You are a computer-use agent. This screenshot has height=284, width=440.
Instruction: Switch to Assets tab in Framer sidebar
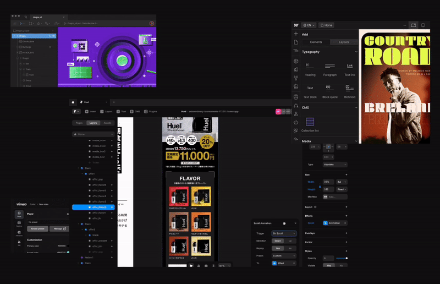click(107, 123)
